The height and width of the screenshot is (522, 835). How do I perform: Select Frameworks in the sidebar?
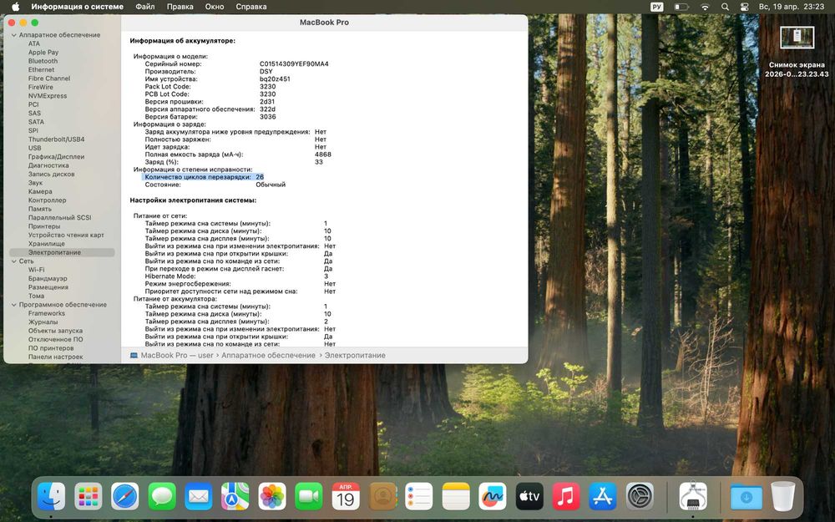(x=46, y=314)
